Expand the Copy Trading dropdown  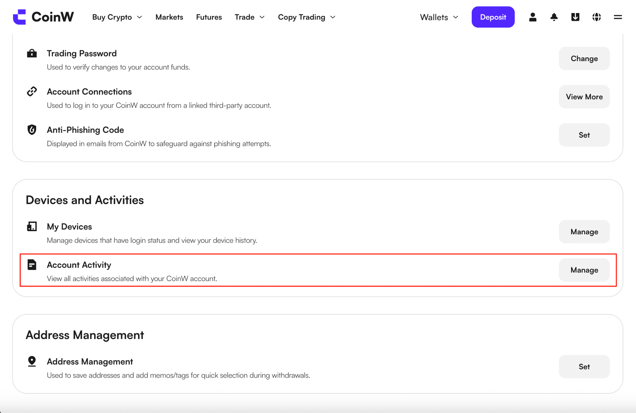pyautogui.click(x=307, y=17)
